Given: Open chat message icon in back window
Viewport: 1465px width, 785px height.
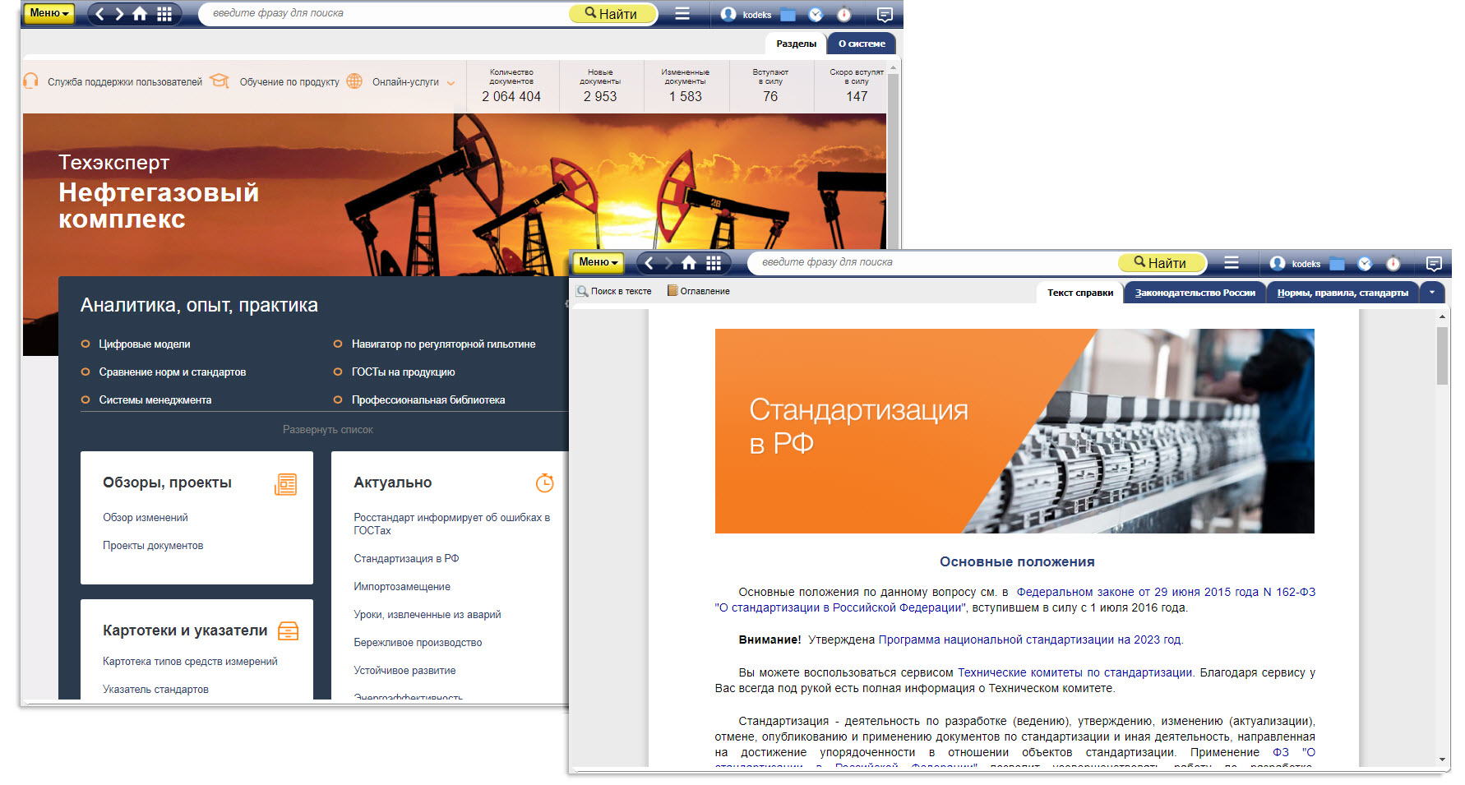Looking at the screenshot, I should point(885,14).
